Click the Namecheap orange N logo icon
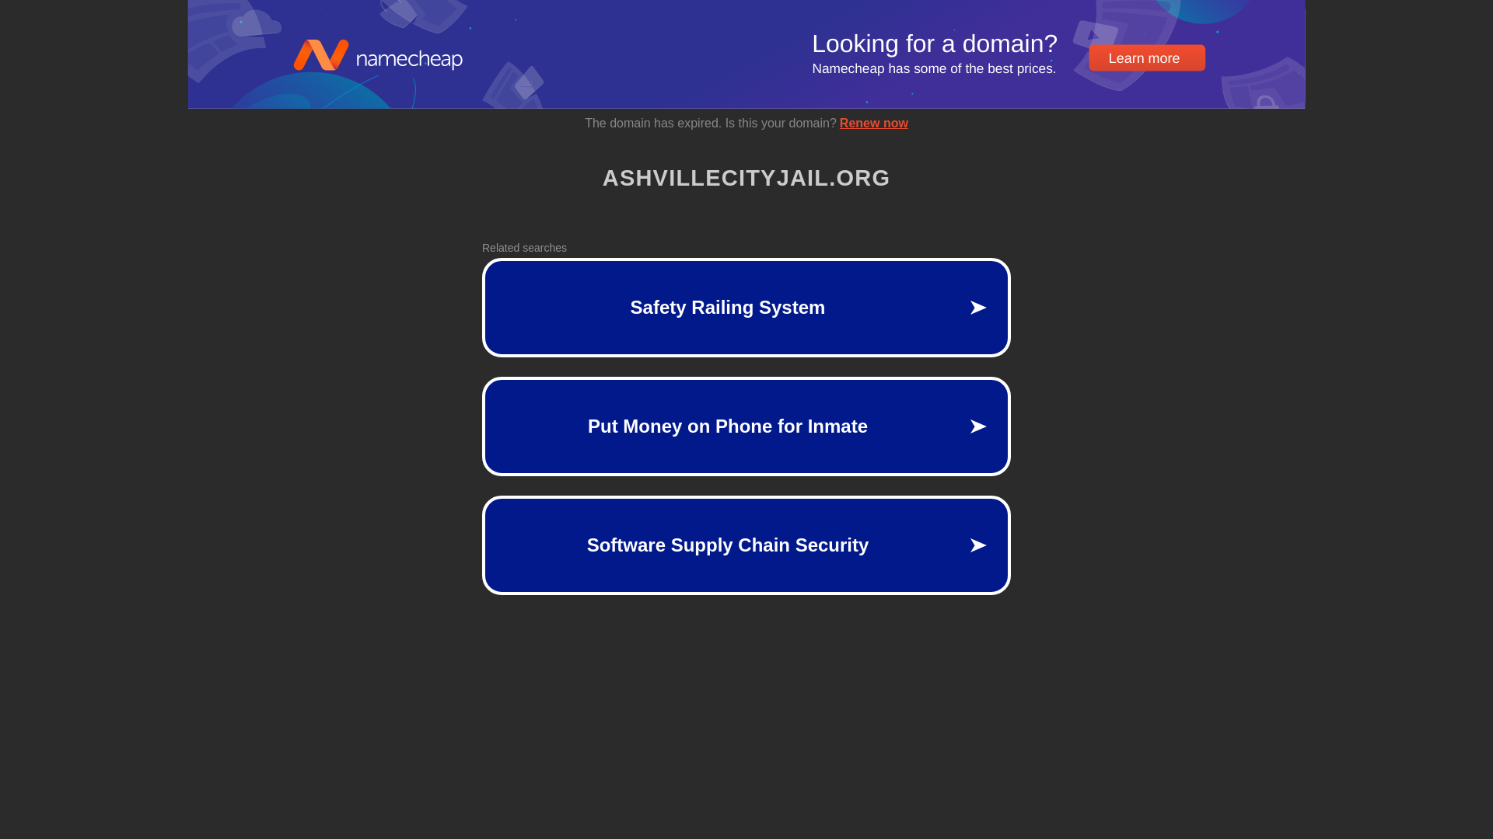This screenshot has width=1493, height=839. point(320,55)
